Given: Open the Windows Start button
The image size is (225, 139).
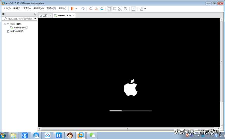Looking at the screenshot, I should coord(3,135).
